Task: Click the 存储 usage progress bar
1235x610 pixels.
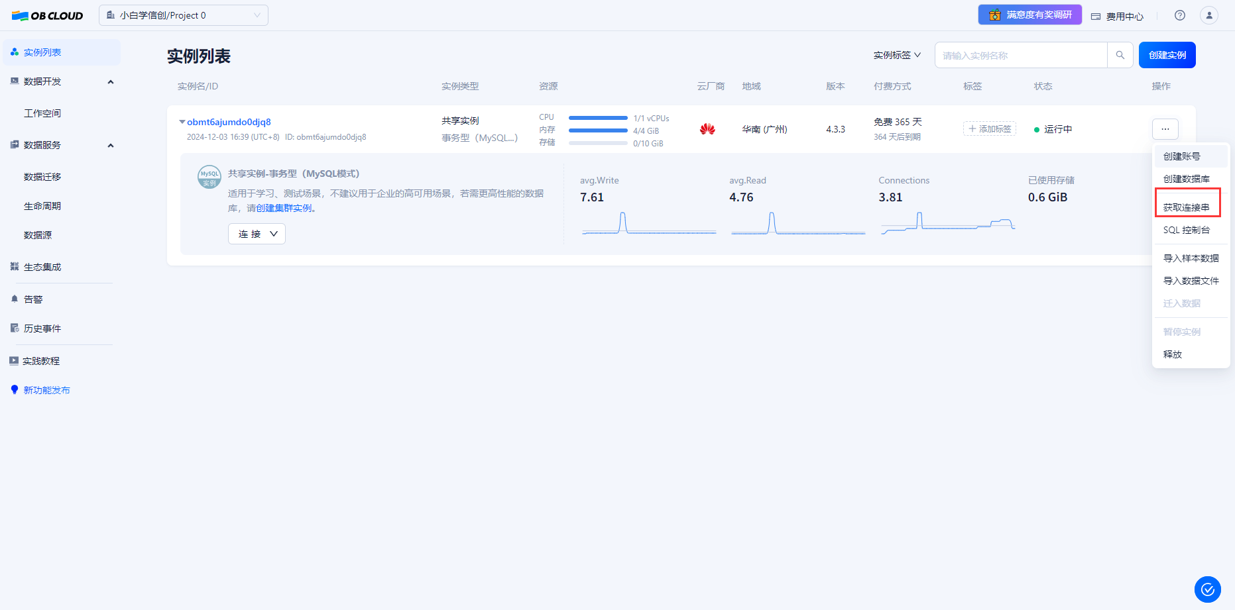Action: [x=598, y=143]
